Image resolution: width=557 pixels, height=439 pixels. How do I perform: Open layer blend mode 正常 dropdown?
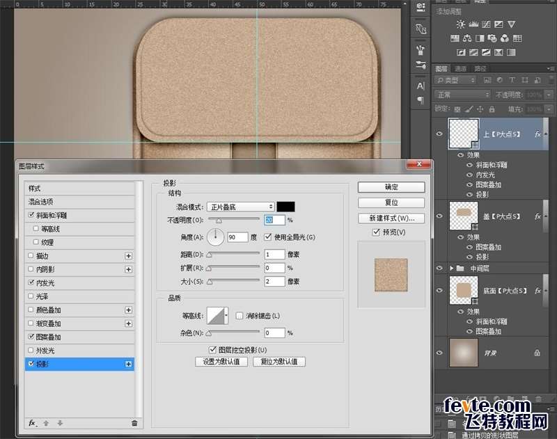[462, 95]
